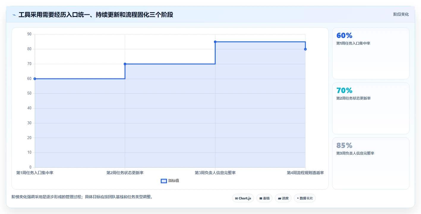This screenshot has height=214, width=421.
Task: Click the 阶段变化 label in header
Action: pos(401,14)
